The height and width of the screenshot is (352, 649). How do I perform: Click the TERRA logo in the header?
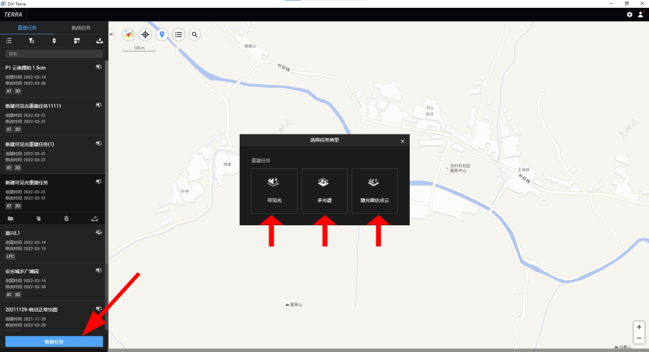tap(13, 14)
